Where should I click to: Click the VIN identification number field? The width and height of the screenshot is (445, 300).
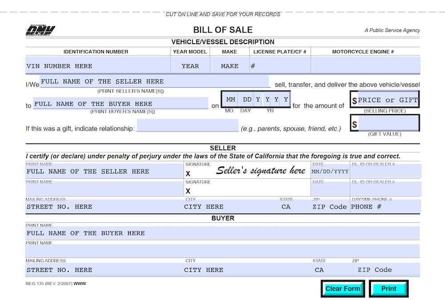click(96, 66)
